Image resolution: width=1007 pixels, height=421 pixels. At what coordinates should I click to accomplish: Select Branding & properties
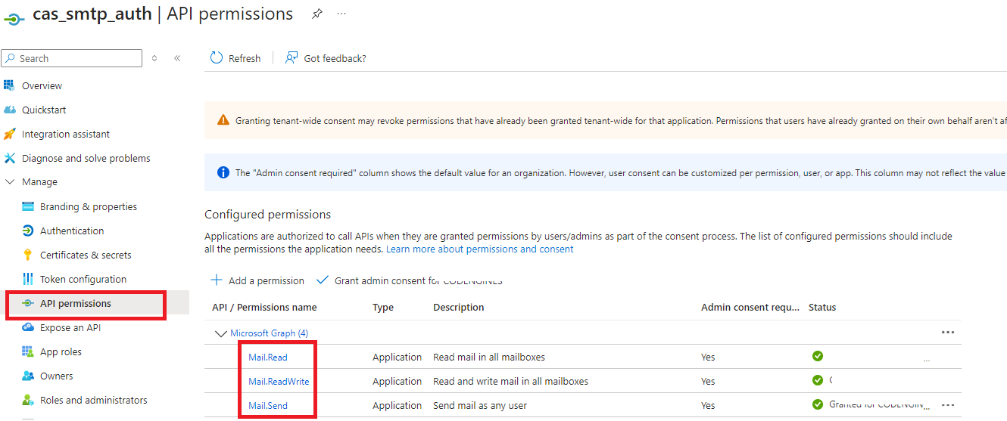89,206
